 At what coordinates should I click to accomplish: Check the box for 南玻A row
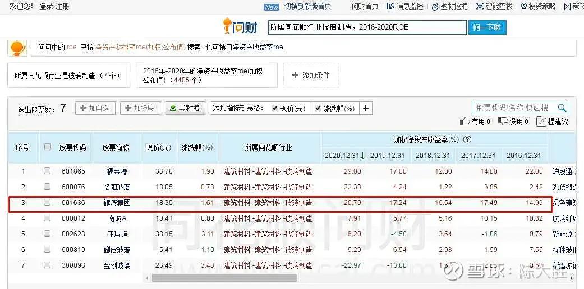coord(47,218)
